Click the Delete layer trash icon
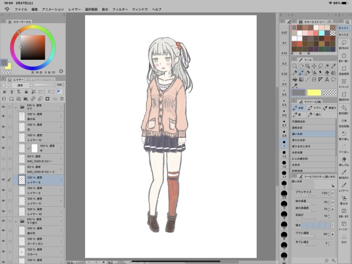 pyautogui.click(x=62, y=99)
